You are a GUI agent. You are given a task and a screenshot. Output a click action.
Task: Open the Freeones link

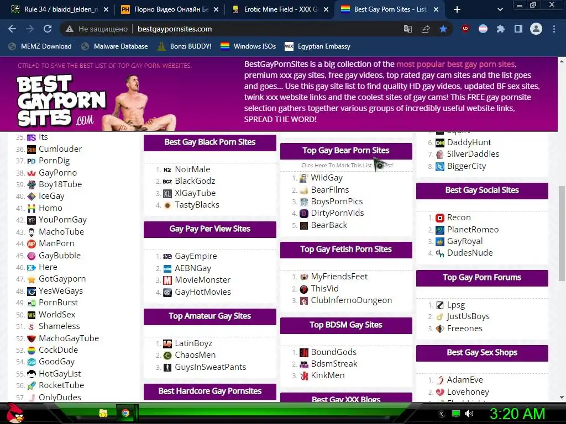[464, 328]
